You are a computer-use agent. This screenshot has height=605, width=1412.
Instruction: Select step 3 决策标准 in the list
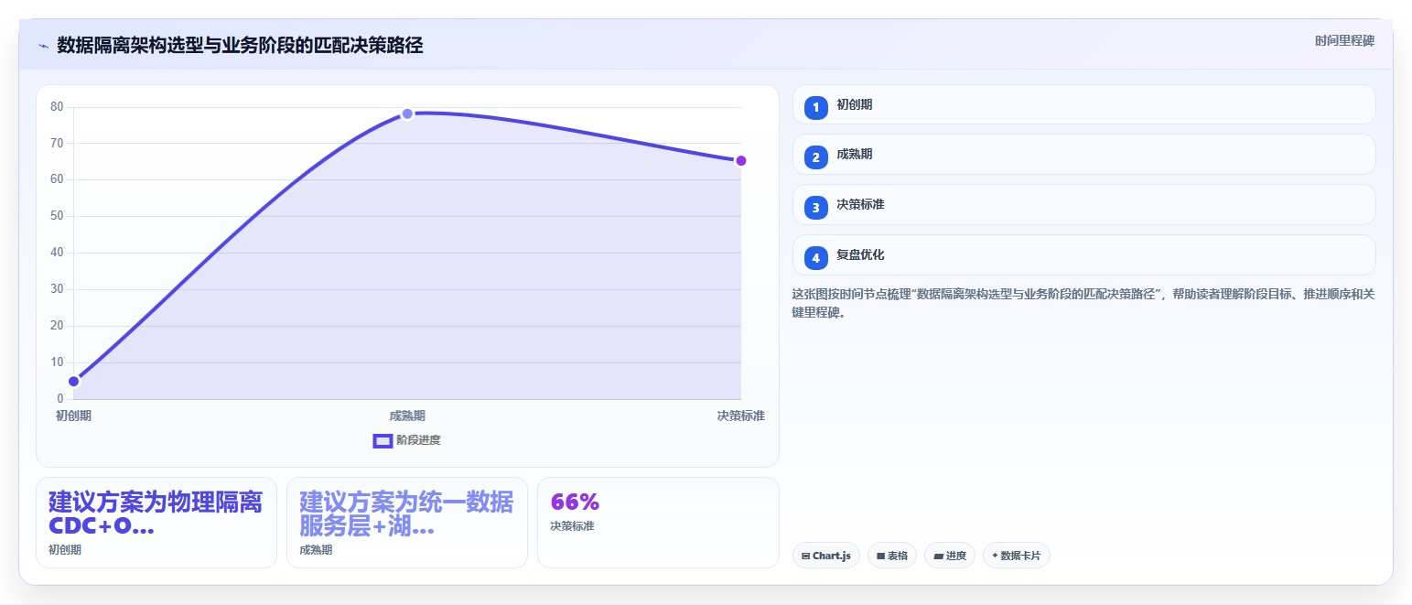(1083, 205)
